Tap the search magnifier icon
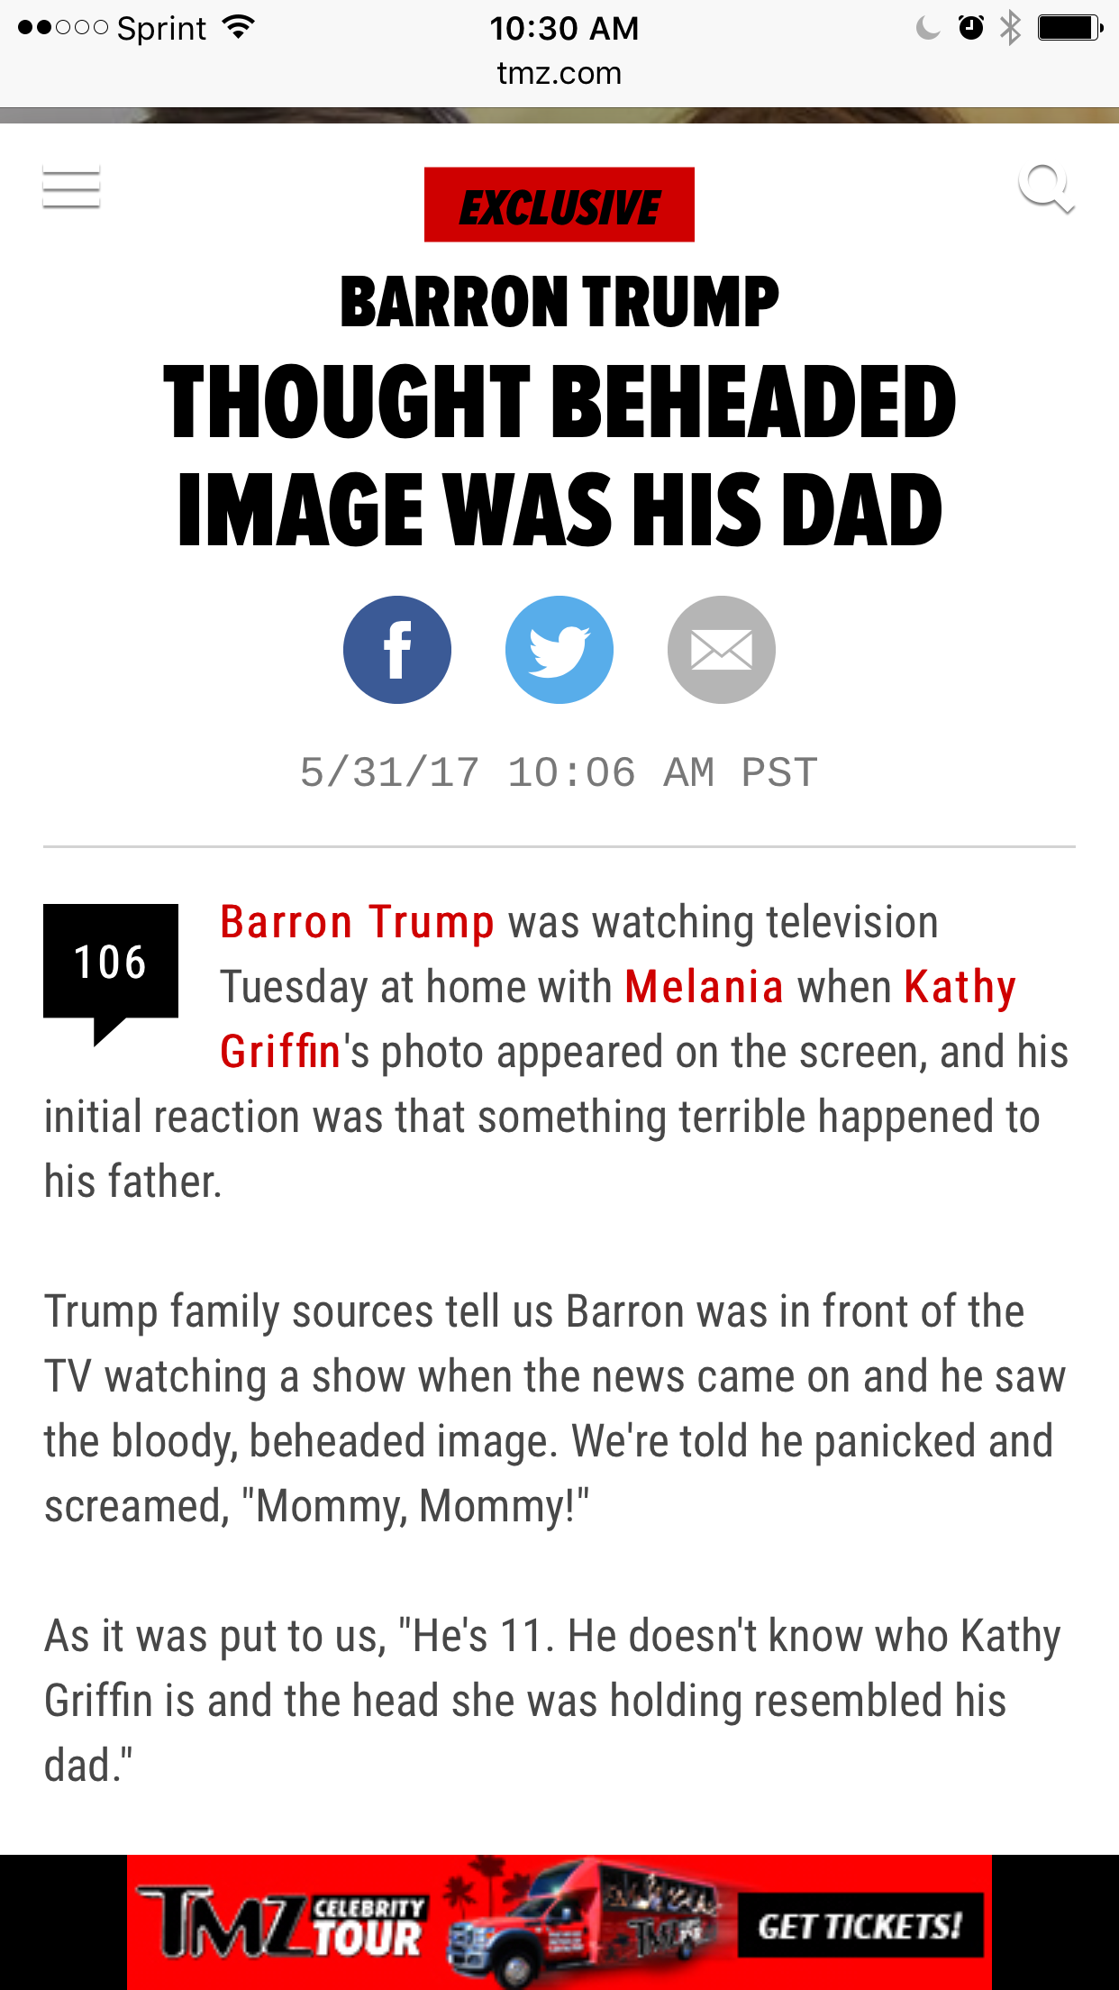 coord(1045,187)
